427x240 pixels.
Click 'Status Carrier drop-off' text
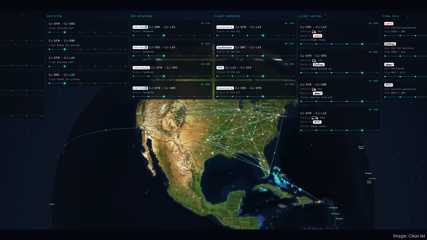(x=316, y=97)
